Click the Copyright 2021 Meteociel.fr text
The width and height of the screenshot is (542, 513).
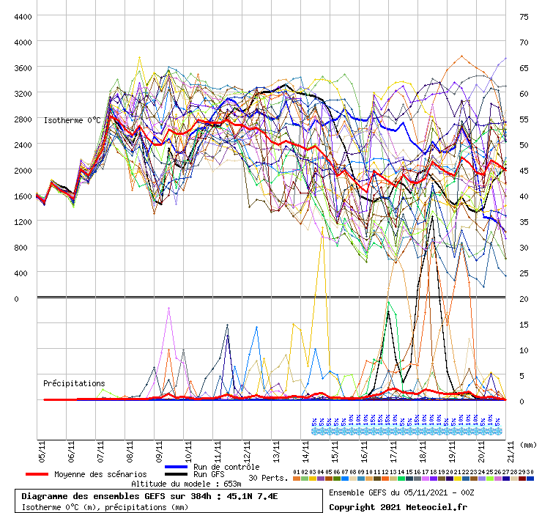pos(398,506)
